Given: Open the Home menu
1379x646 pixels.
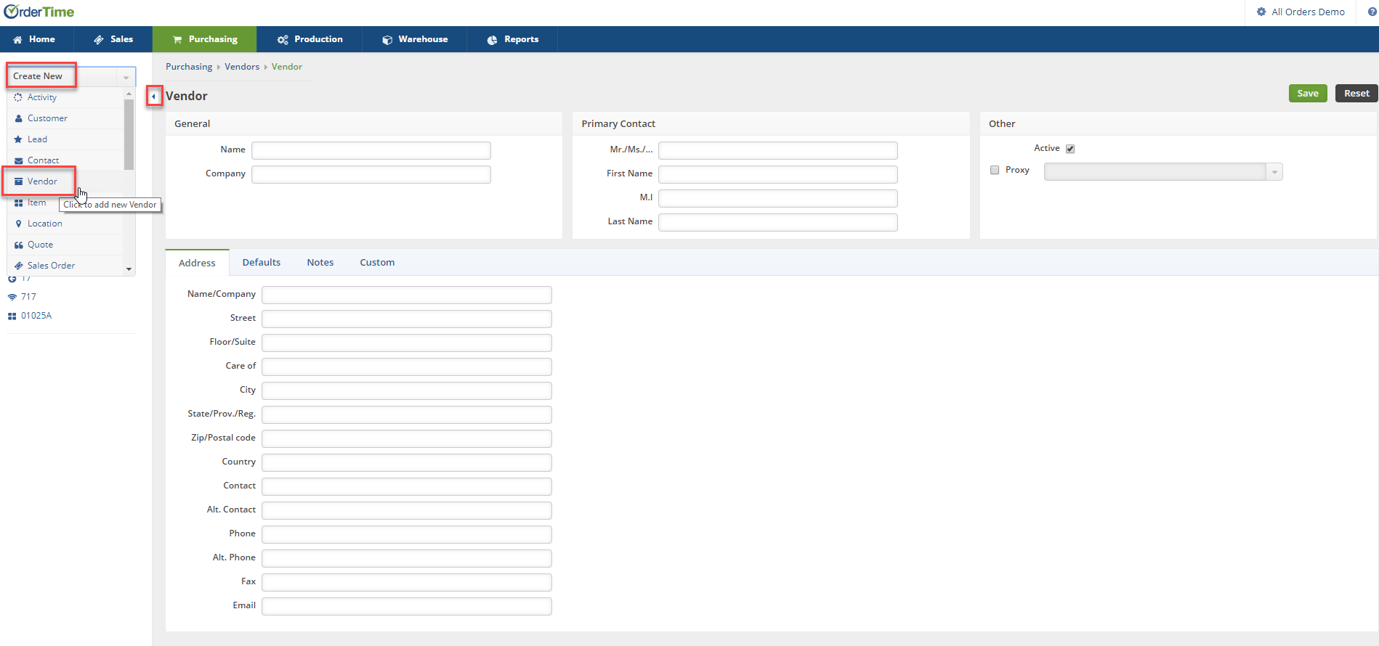Looking at the screenshot, I should [34, 39].
